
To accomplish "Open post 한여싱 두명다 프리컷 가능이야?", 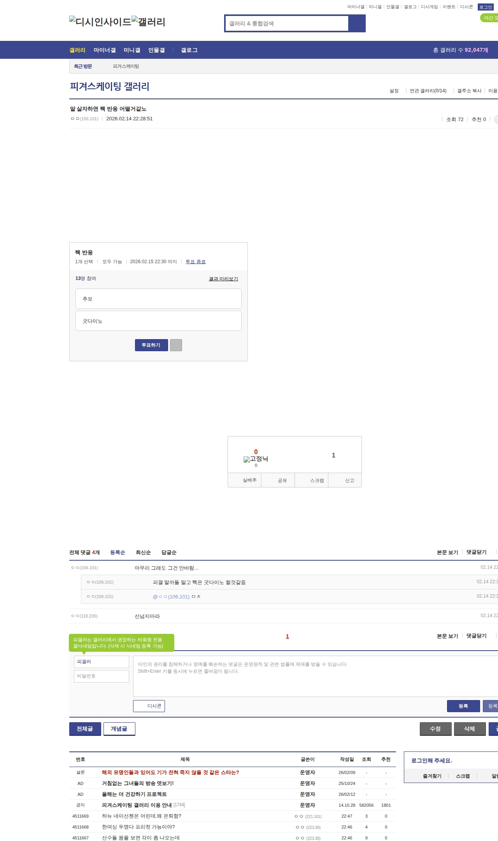I will click(139, 827).
